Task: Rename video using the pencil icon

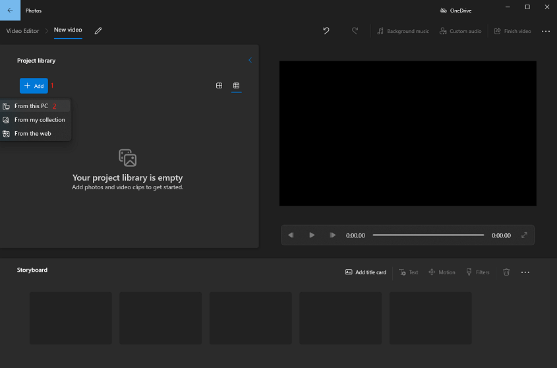Action: pyautogui.click(x=98, y=31)
